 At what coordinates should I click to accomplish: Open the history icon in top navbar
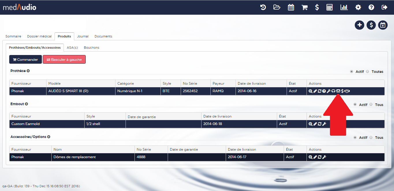pos(263,7)
